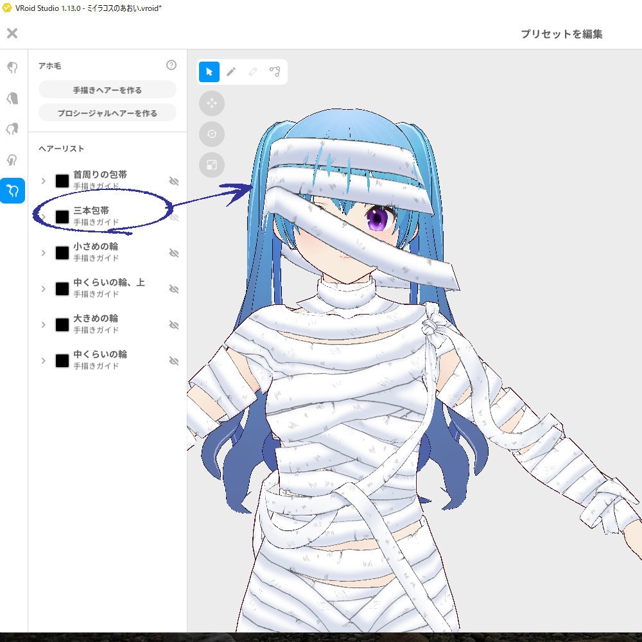Image resolution: width=642 pixels, height=642 pixels.
Task: Open the help icon next to アホ毛
Action: 170,64
